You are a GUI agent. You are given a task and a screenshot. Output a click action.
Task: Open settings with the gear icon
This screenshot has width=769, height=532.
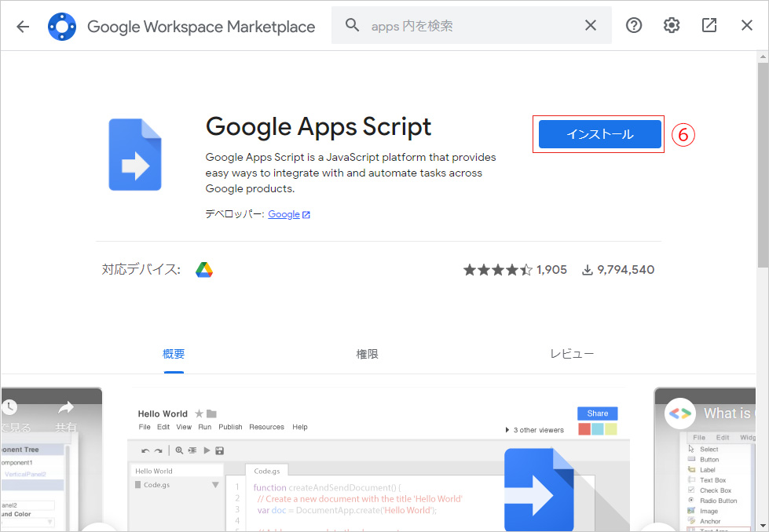coord(672,25)
